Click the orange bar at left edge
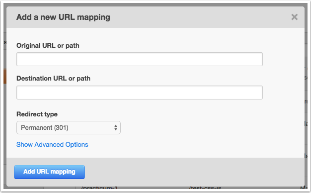 (x=5, y=76)
